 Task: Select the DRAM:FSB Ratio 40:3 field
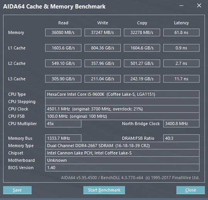pos(181,138)
